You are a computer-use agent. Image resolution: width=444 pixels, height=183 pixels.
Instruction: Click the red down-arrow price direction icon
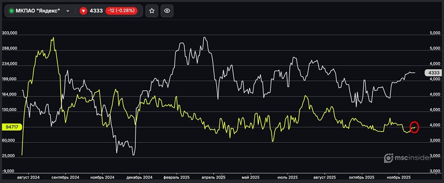(83, 11)
